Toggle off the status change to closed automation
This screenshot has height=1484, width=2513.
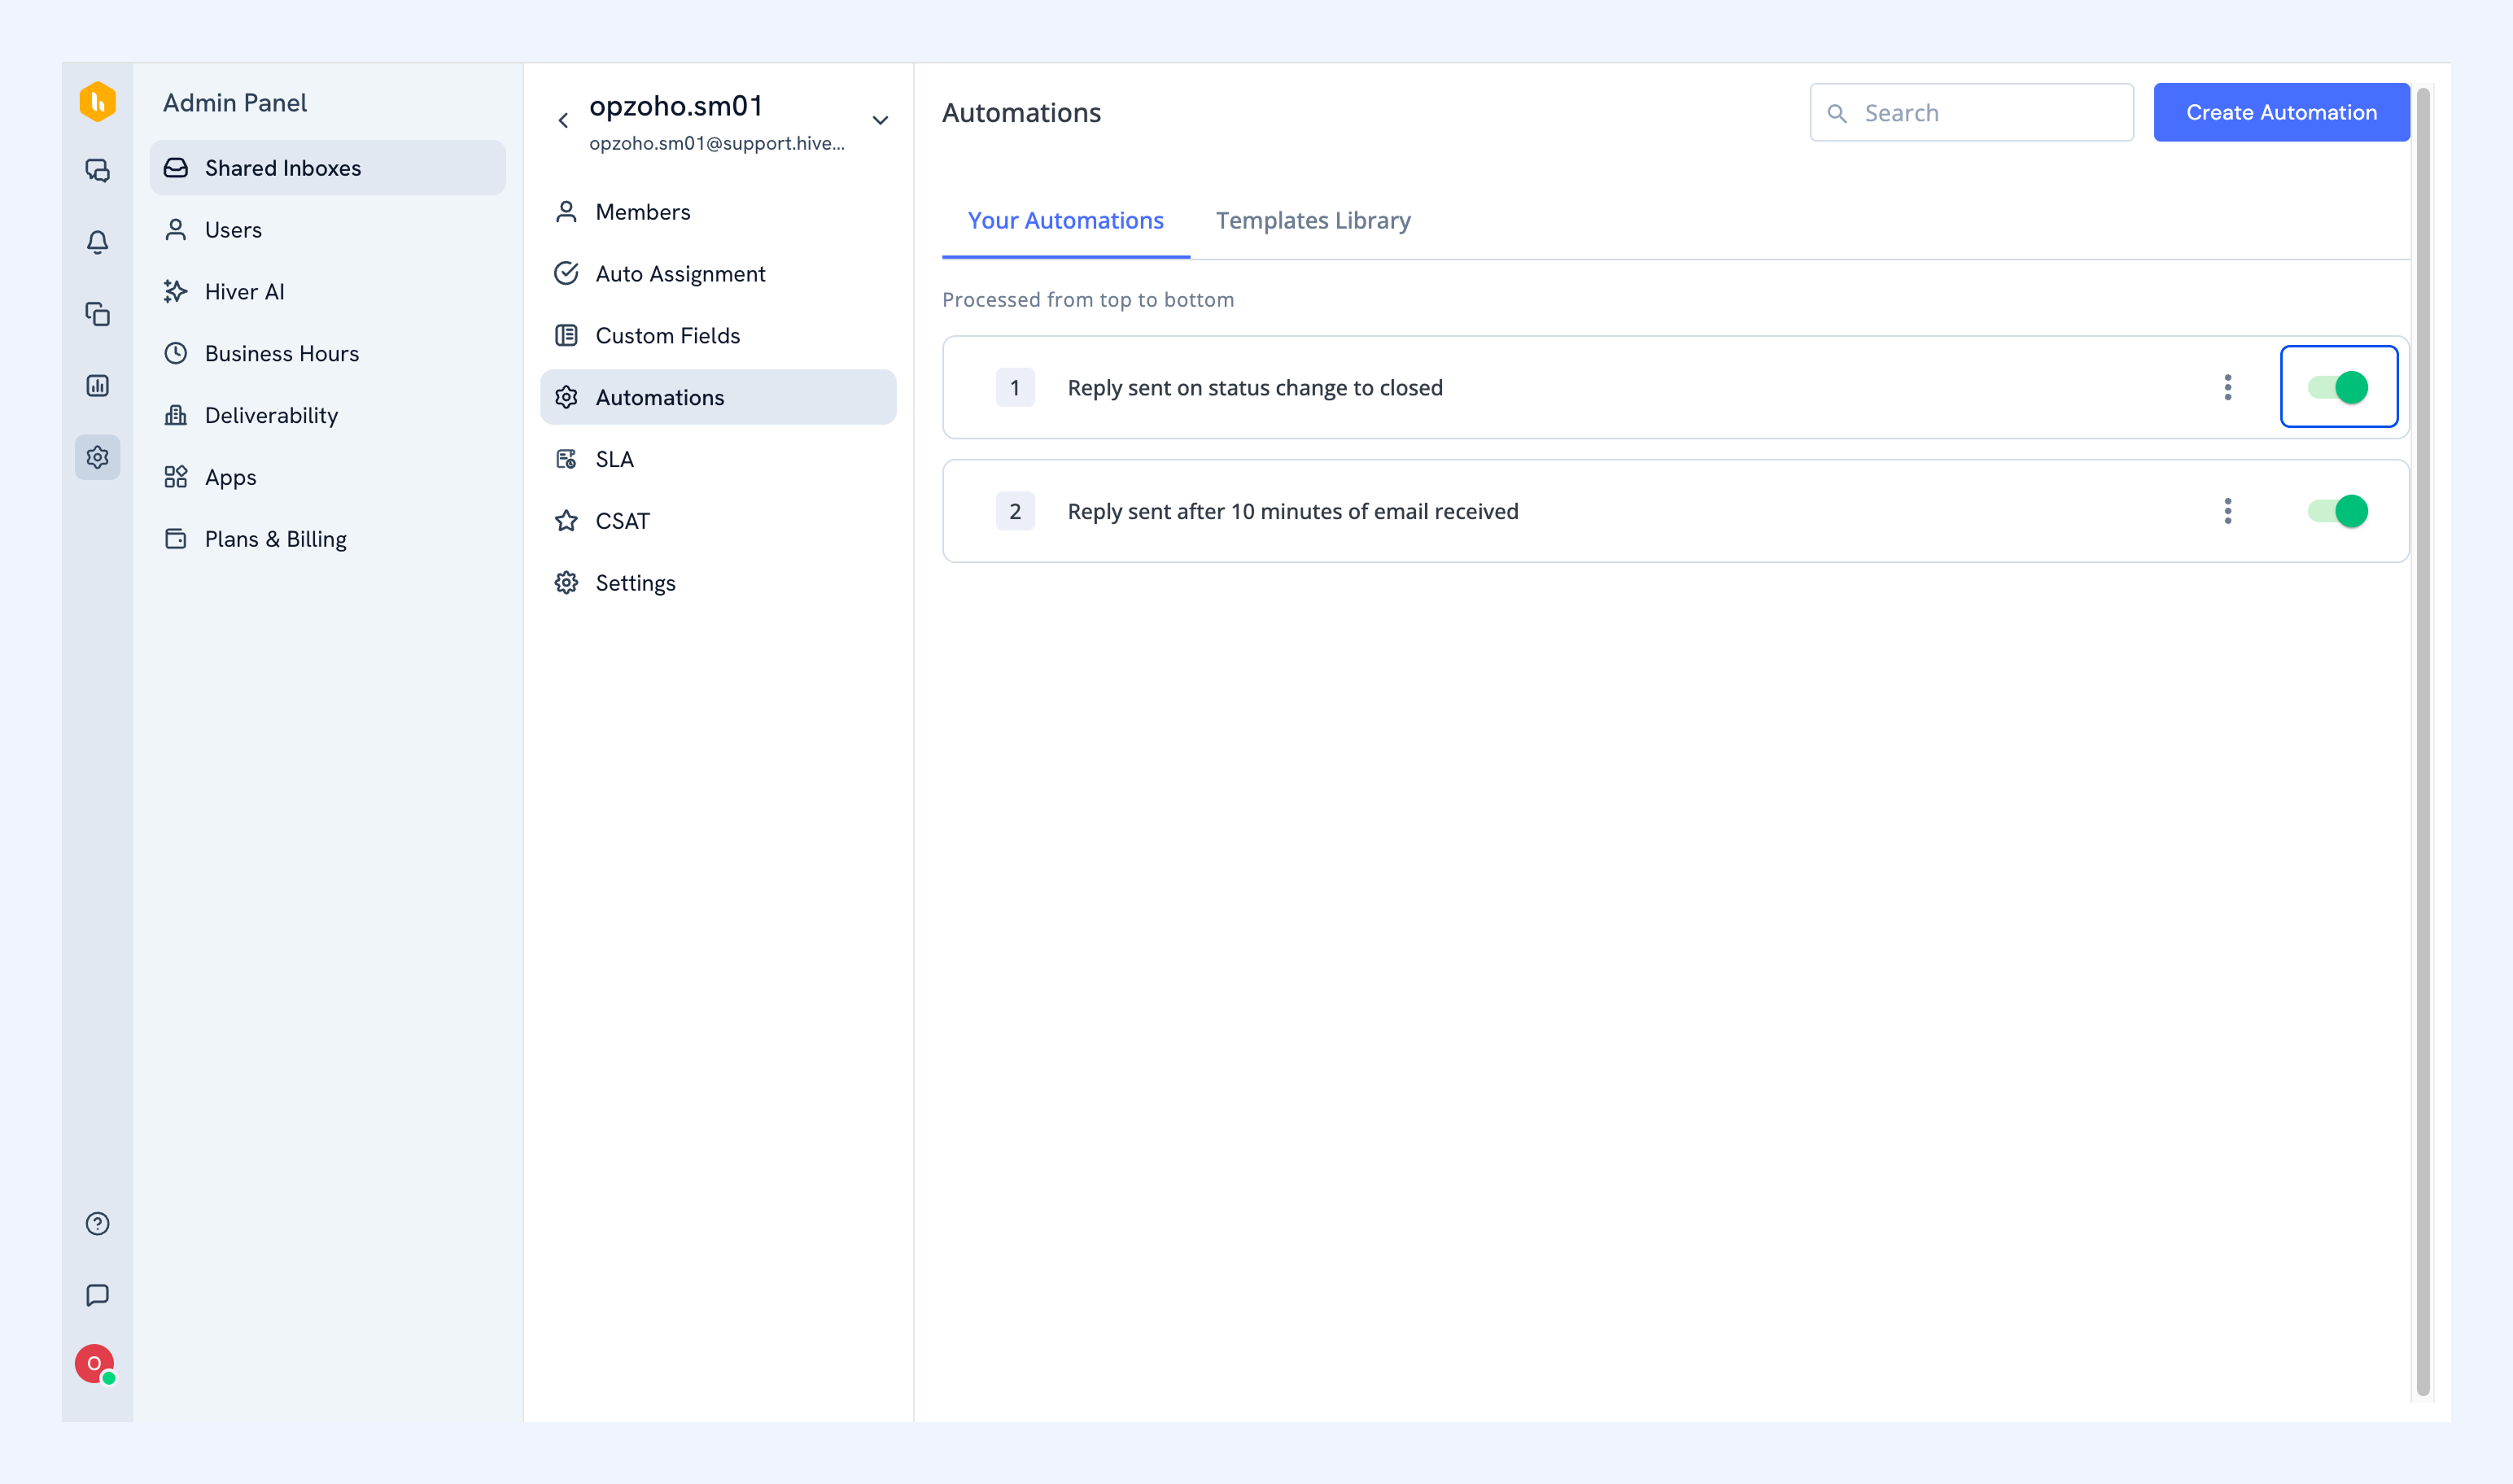pyautogui.click(x=2338, y=387)
